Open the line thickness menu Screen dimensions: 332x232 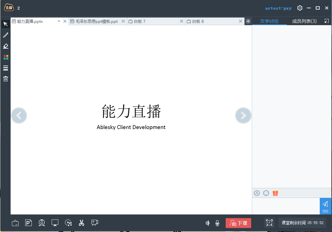6,68
